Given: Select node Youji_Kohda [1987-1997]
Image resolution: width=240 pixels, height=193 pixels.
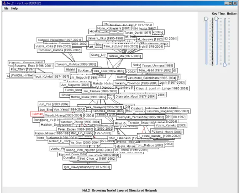Looking at the screenshot, I should coord(51,77).
